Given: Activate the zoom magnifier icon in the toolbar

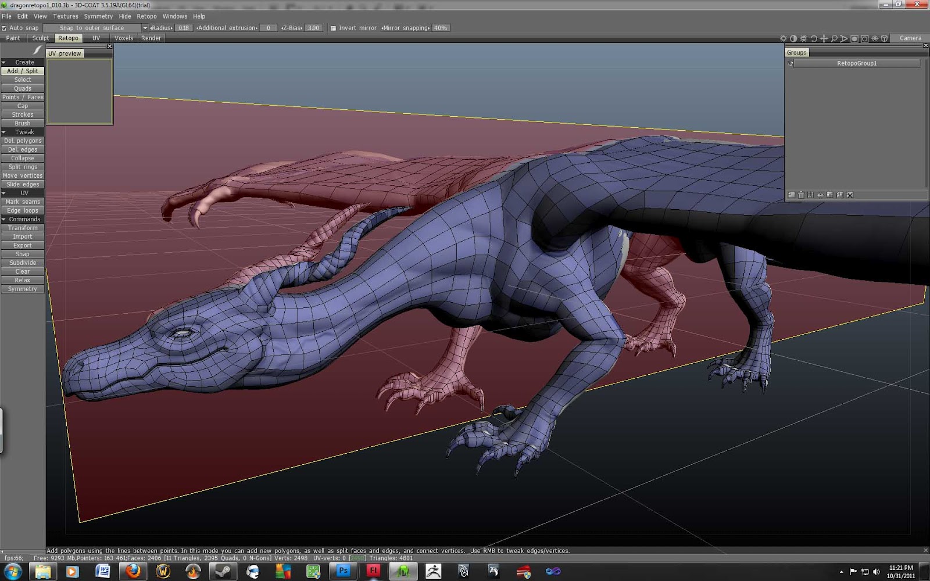Looking at the screenshot, I should pos(835,38).
